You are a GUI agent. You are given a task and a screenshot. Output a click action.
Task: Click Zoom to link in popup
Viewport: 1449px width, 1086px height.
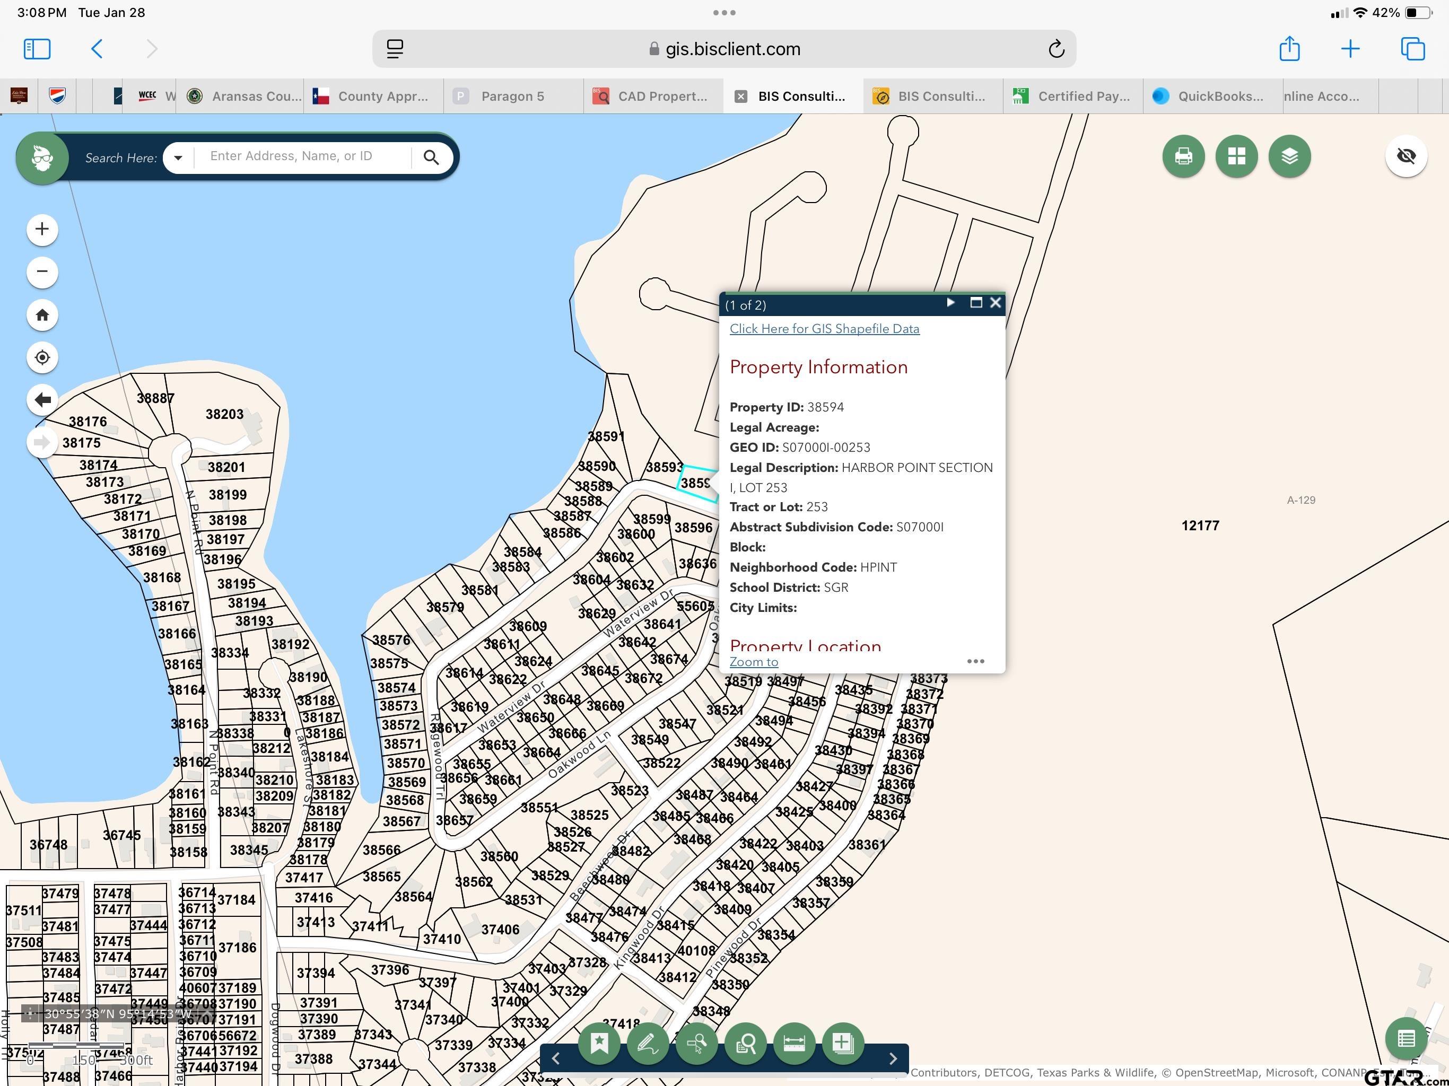(x=754, y=662)
